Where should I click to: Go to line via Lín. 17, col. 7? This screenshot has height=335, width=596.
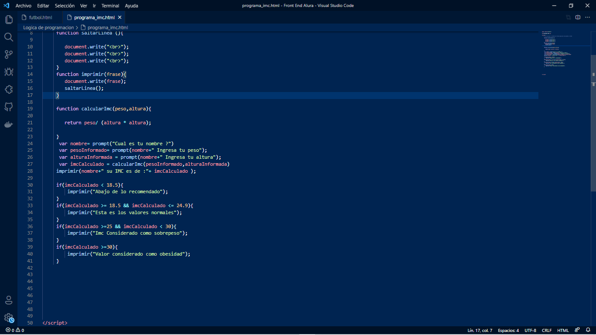click(480, 330)
